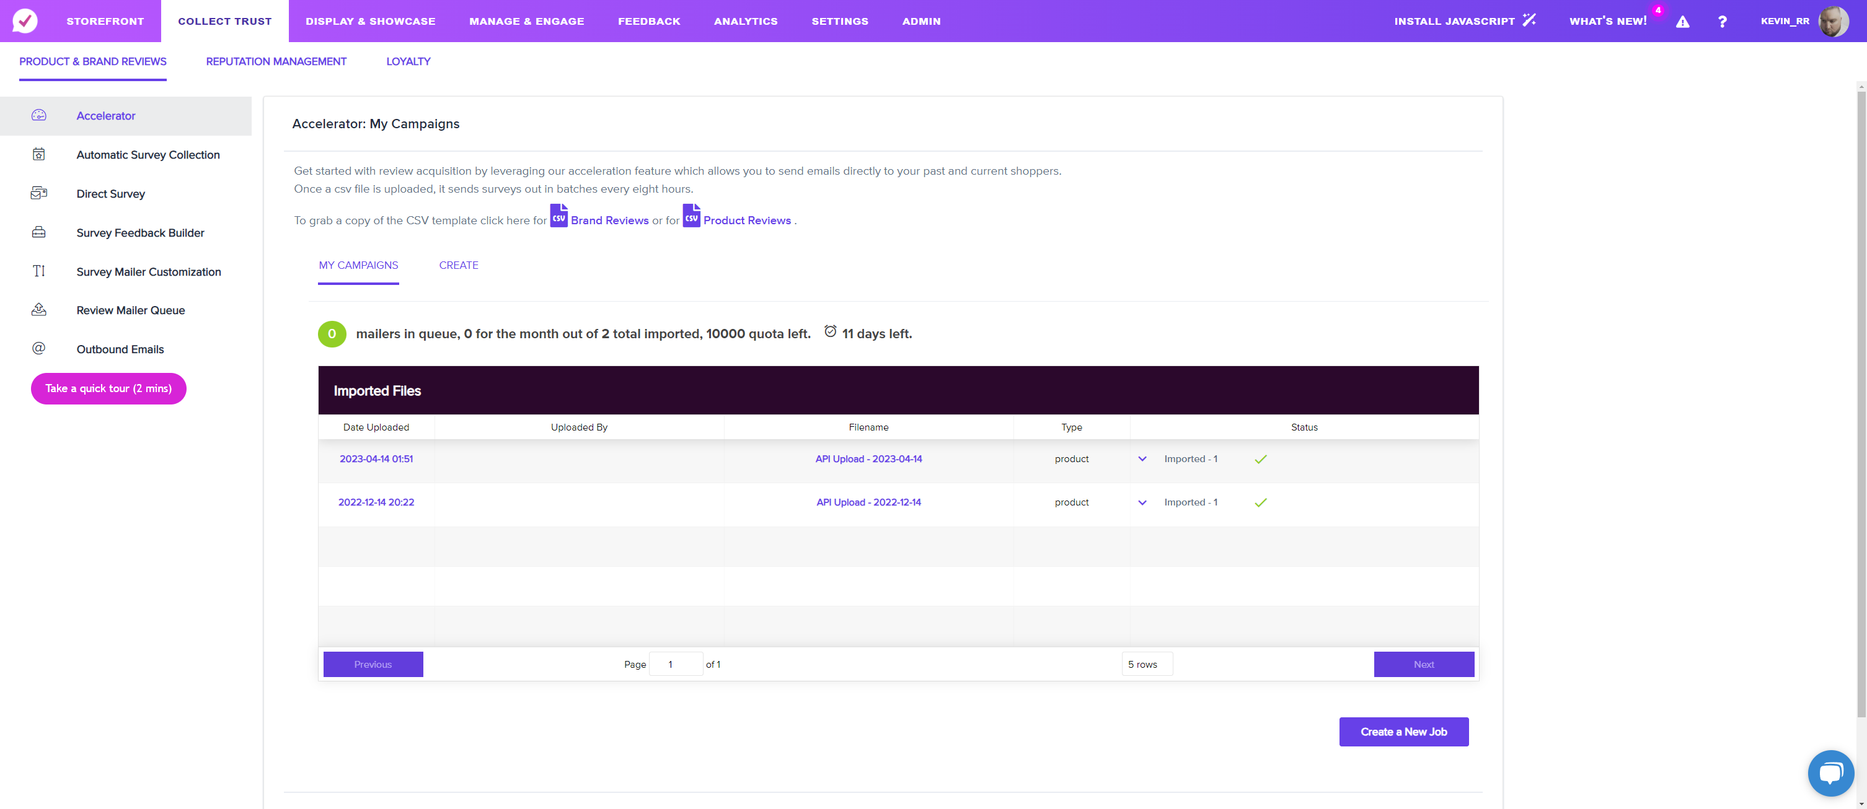Click the KEVIN_RR profile avatar
This screenshot has height=809, width=1867.
click(1834, 21)
